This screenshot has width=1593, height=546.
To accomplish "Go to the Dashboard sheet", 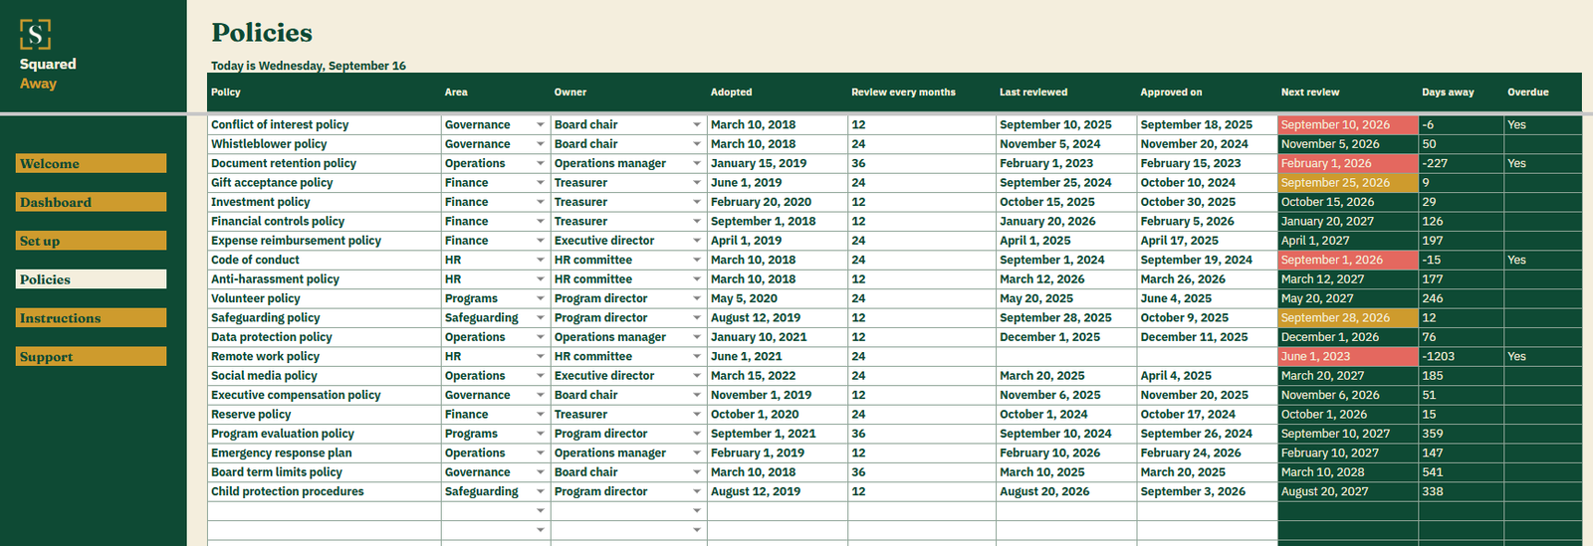I will (91, 202).
